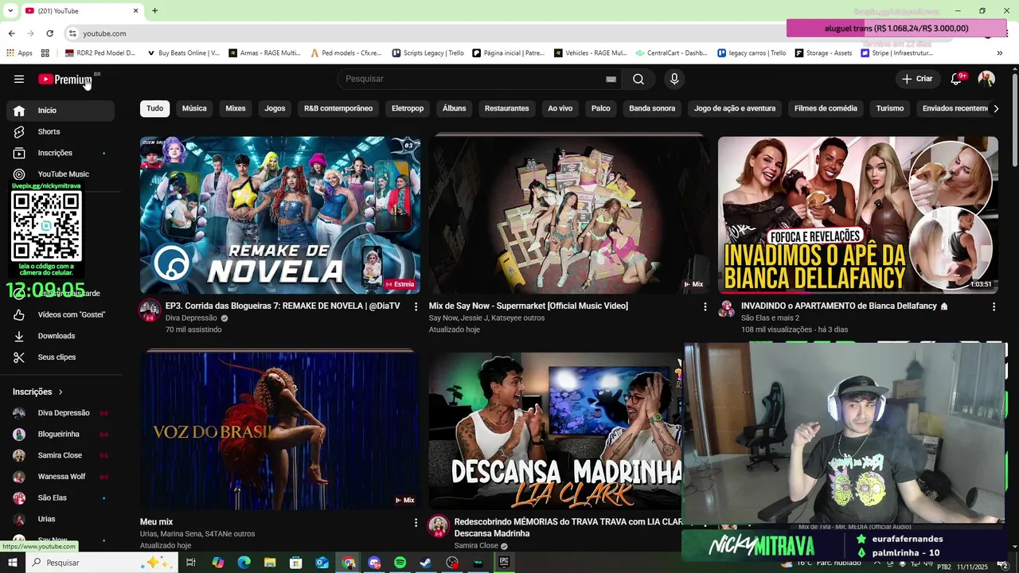Open the on-screen keyboard icon in search box
The width and height of the screenshot is (1019, 573).
coord(611,79)
